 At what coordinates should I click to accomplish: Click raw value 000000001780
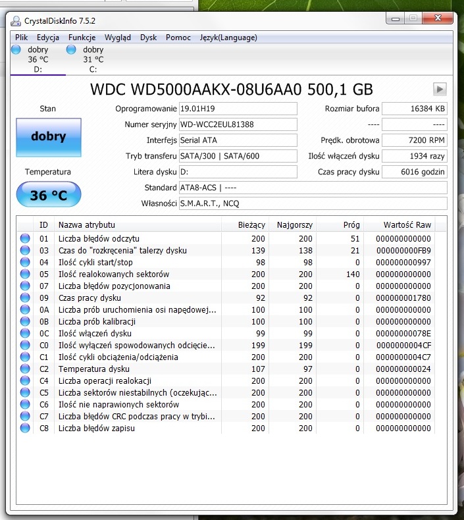[403, 298]
